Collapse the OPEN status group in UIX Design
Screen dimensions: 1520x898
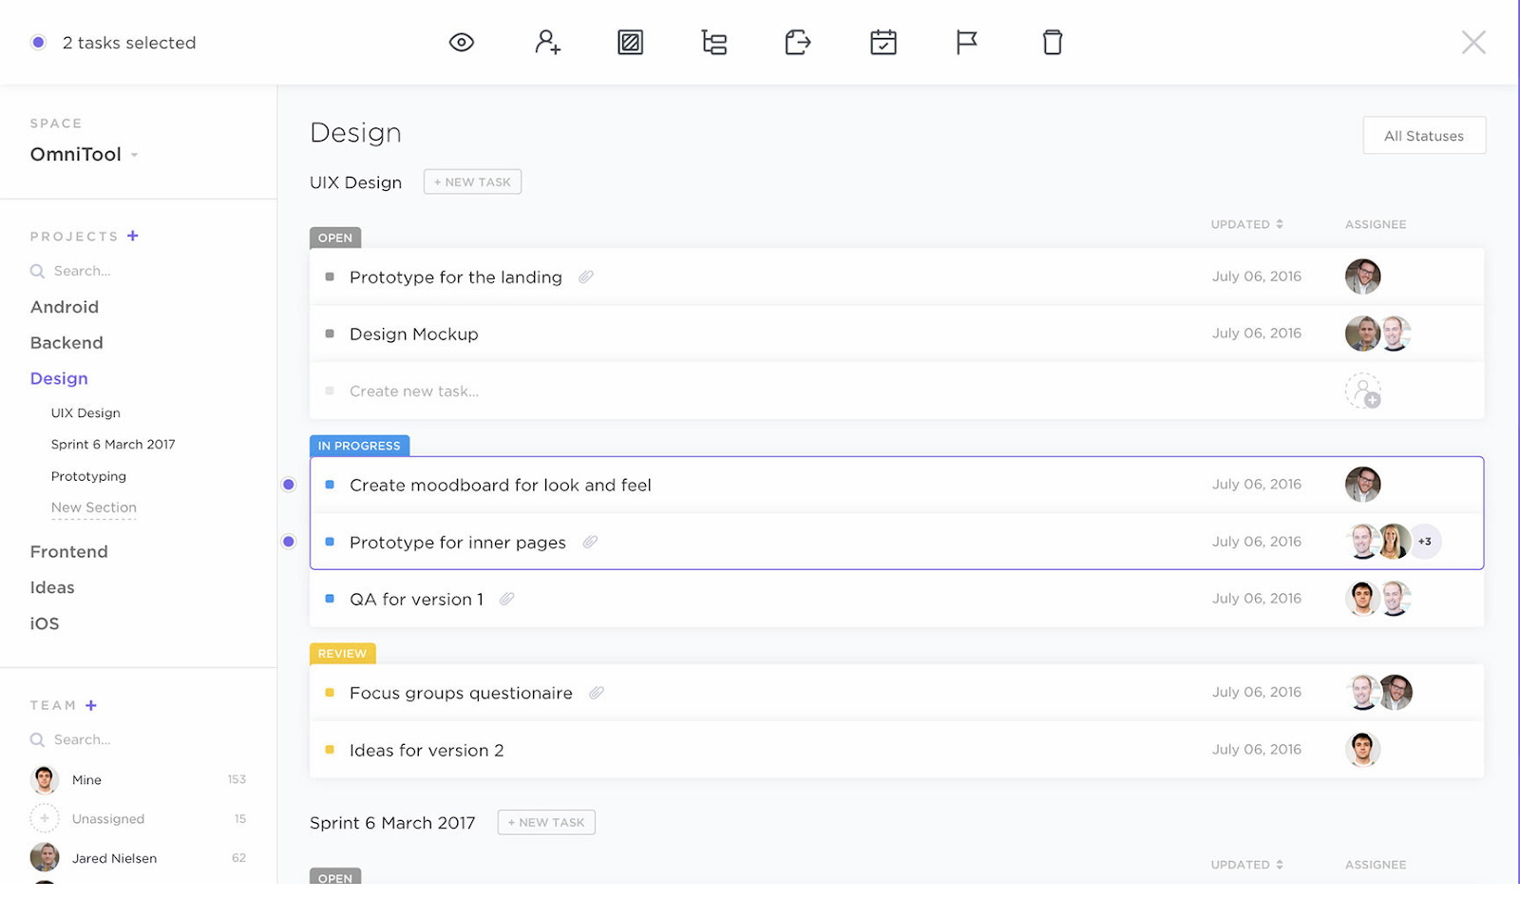[335, 238]
